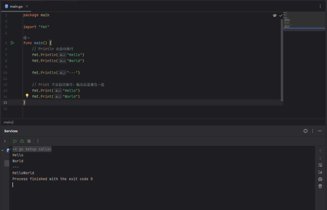
Task: Click the Services panel title
Action: tap(11, 131)
